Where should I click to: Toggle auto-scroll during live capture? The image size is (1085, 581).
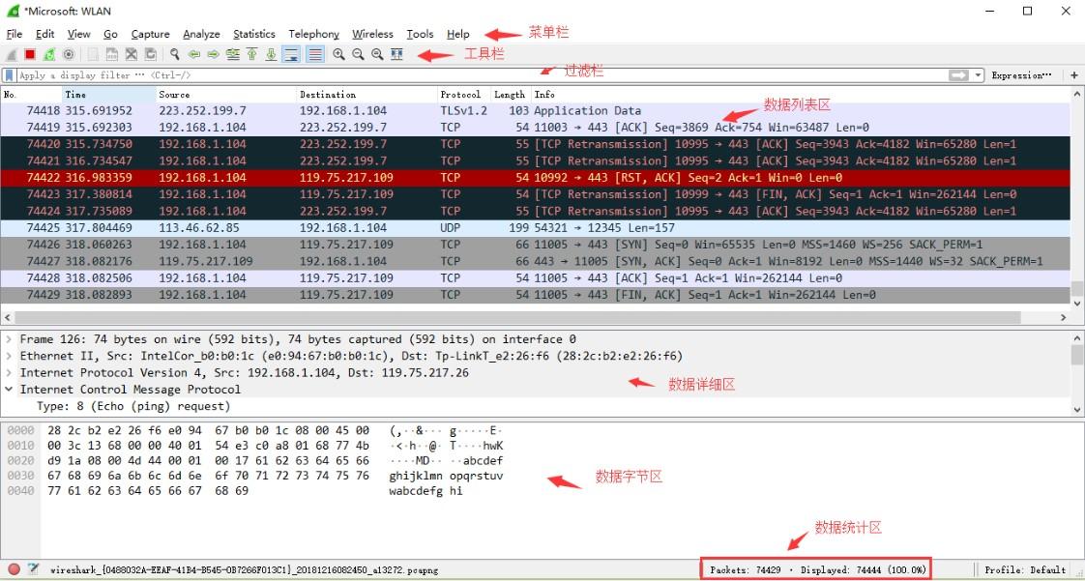pos(291,55)
